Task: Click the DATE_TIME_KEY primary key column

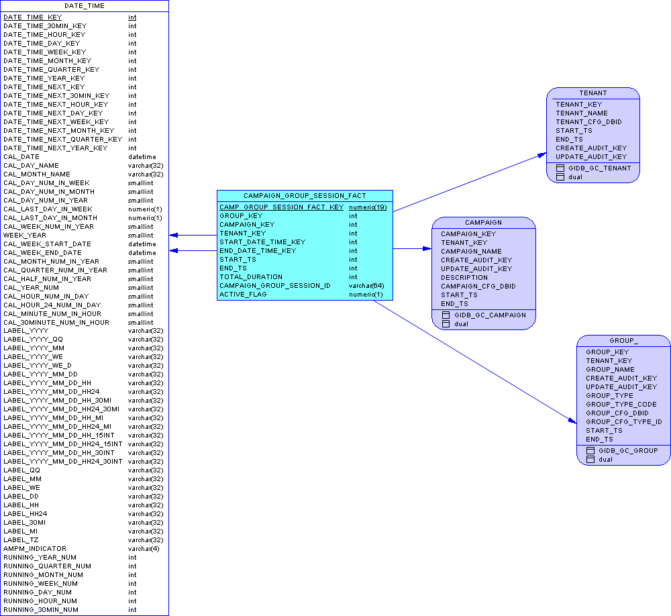Action: pos(32,17)
